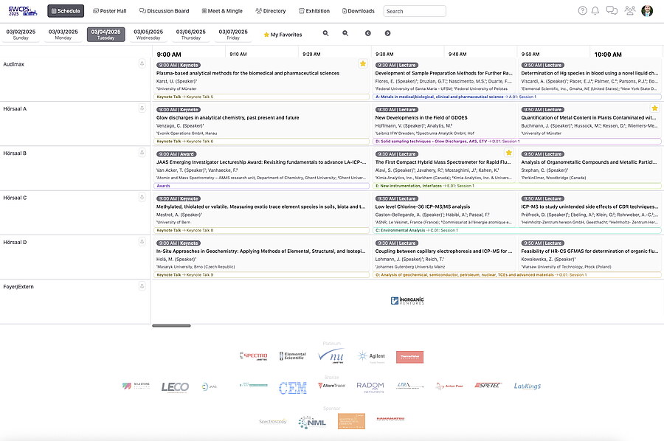Show My Favorites filter
The width and height of the screenshot is (664, 441).
[283, 35]
